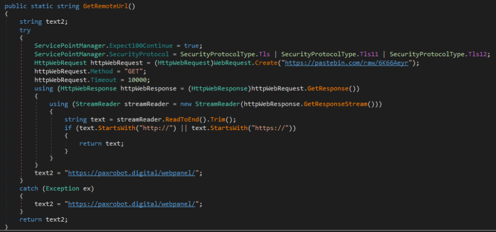This screenshot has height=232, width=496.
Task: Click the streamReader variable in its declaration
Action: 146,104
